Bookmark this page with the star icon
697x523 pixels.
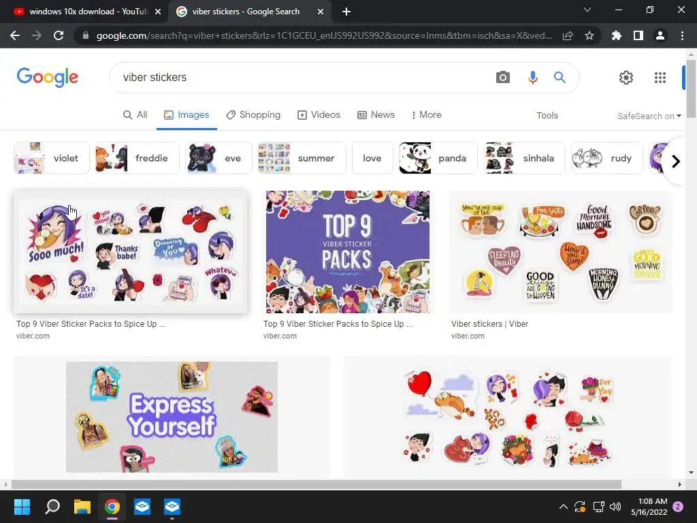[589, 35]
